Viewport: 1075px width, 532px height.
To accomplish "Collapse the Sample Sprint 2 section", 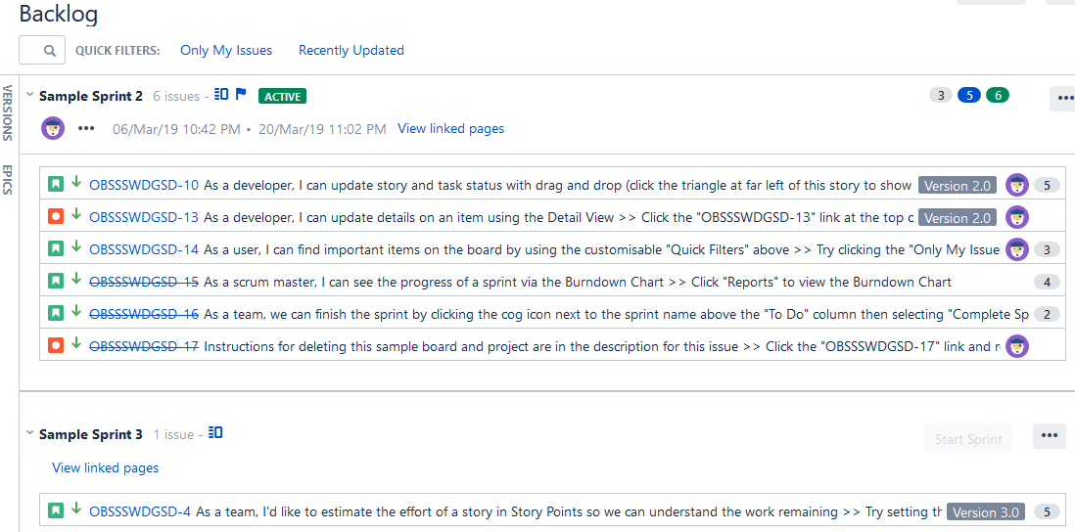I will [x=29, y=95].
